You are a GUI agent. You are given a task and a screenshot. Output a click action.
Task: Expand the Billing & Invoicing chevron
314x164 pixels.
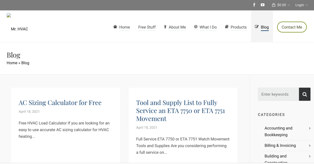[310, 146]
